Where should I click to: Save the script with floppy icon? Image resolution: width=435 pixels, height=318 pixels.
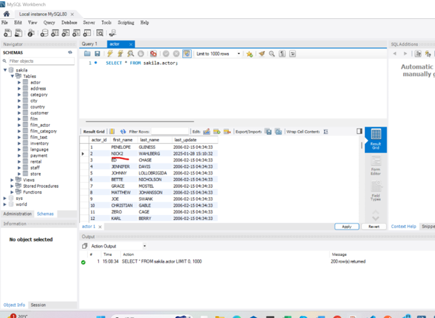[x=97, y=53]
